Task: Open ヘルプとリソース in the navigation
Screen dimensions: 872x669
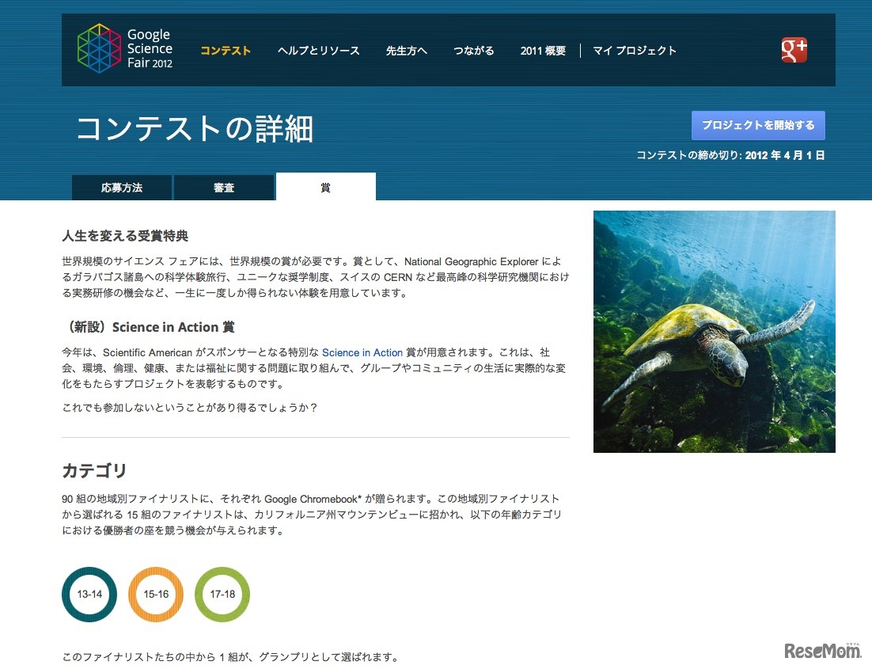Action: [319, 51]
